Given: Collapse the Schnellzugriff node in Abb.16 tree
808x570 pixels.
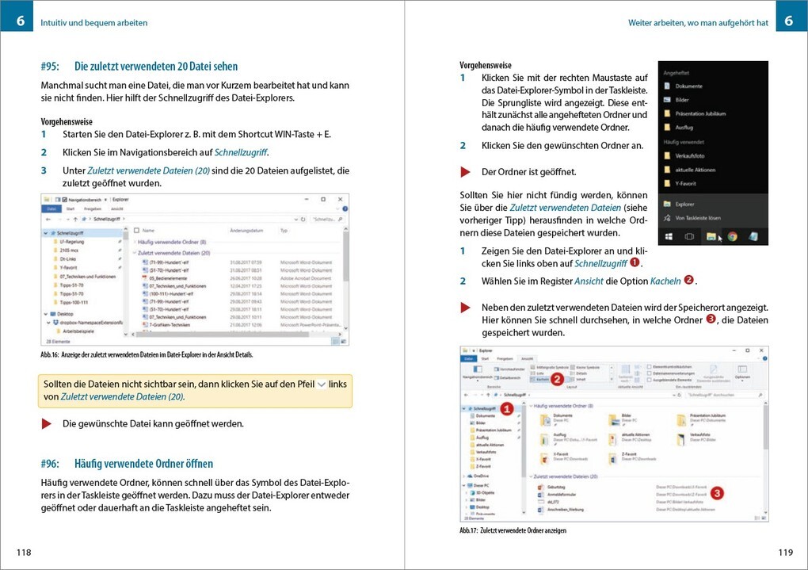Looking at the screenshot, I should click(46, 233).
